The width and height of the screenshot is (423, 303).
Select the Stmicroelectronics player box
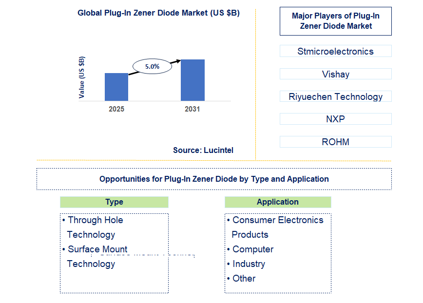[336, 51]
